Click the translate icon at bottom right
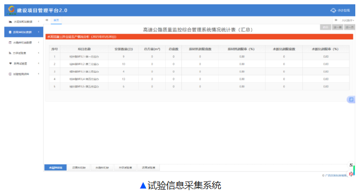The height and width of the screenshot is (195, 358). 351,165
